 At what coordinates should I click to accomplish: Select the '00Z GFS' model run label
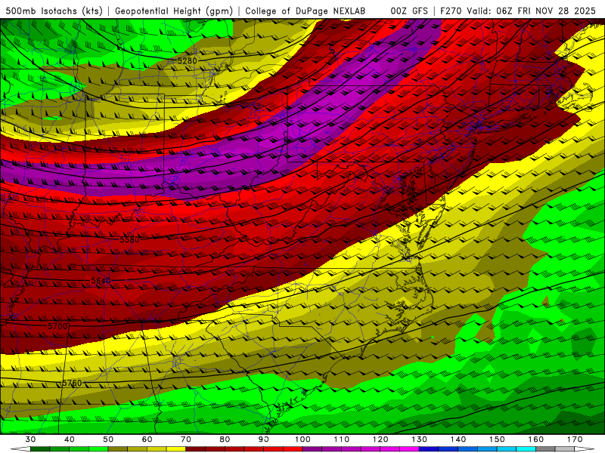[409, 11]
